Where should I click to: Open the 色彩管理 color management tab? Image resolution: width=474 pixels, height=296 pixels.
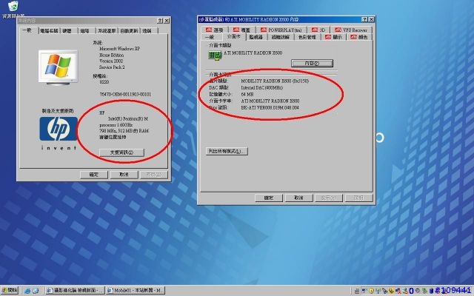(307, 37)
